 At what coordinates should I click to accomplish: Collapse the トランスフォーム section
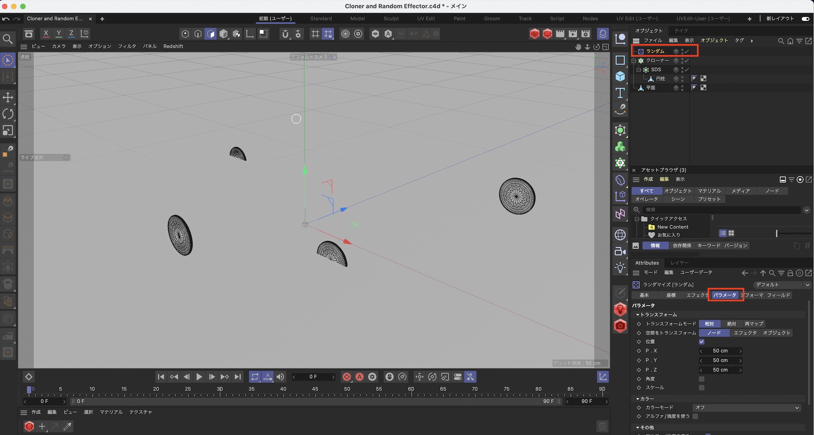pyautogui.click(x=638, y=315)
